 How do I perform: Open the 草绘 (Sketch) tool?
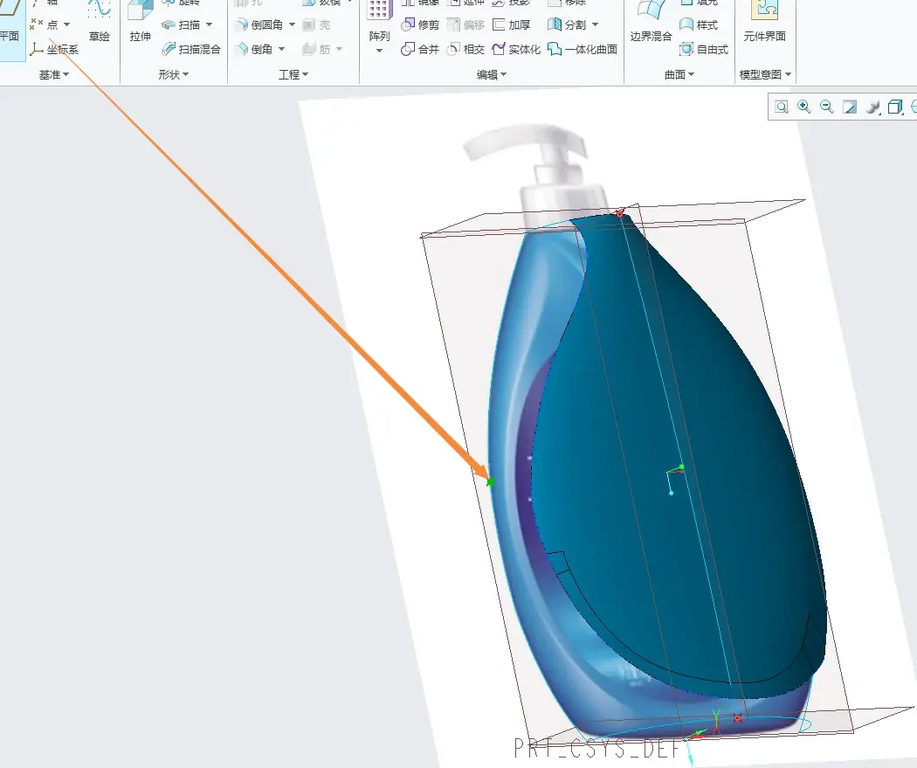click(x=100, y=22)
